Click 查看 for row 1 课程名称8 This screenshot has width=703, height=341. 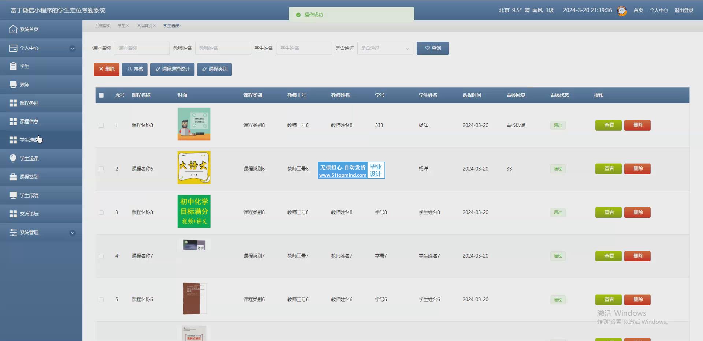coord(609,125)
